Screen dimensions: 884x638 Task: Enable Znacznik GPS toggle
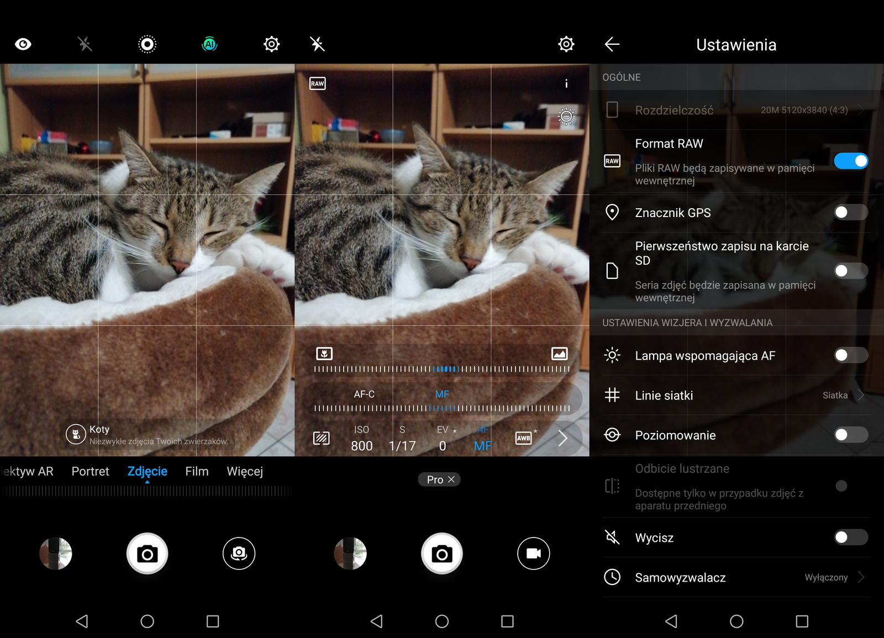coord(851,212)
